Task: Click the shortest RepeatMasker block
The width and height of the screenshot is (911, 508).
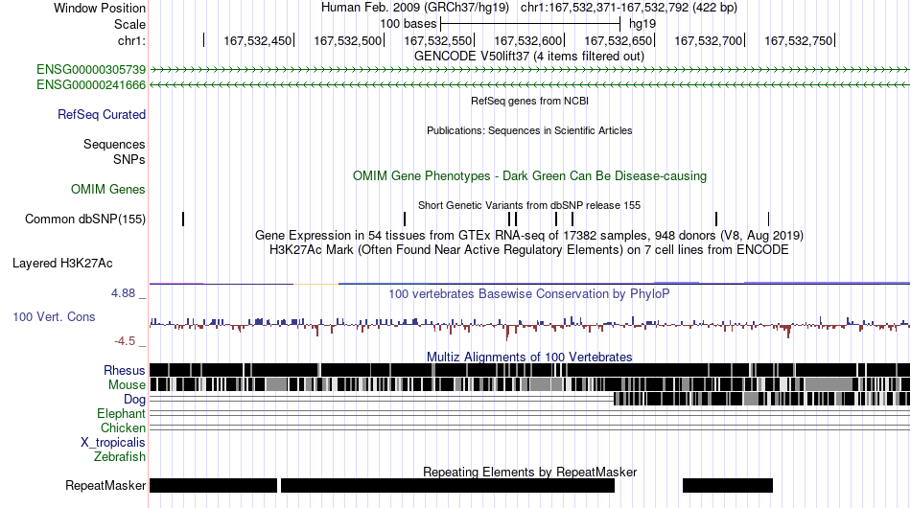Action: coord(728,485)
